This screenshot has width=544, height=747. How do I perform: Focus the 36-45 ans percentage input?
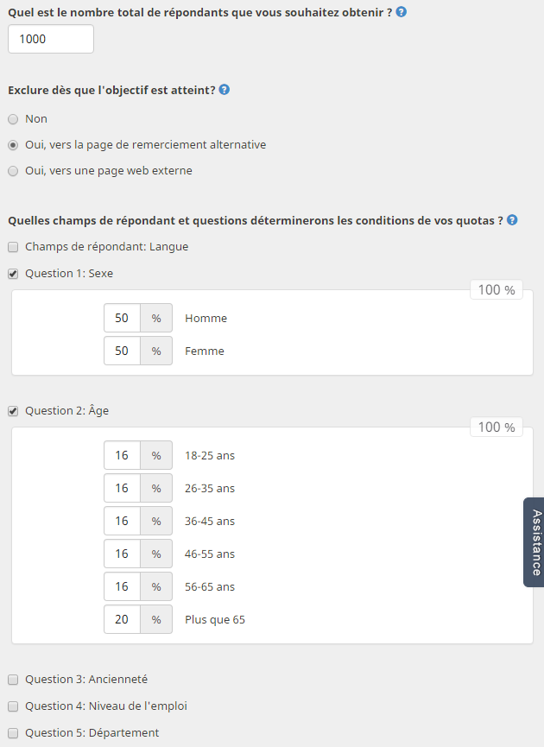[x=122, y=521]
